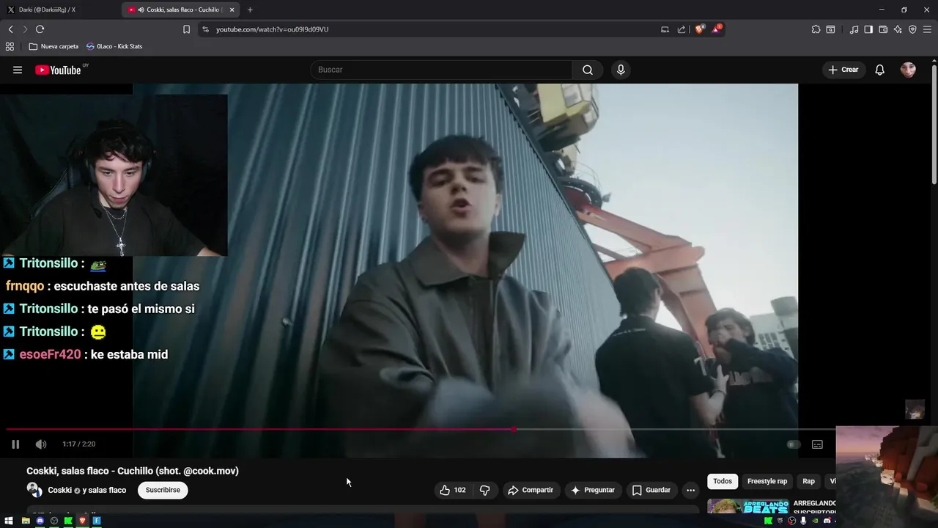Toggle the autoplay switch in the player

coord(792,444)
